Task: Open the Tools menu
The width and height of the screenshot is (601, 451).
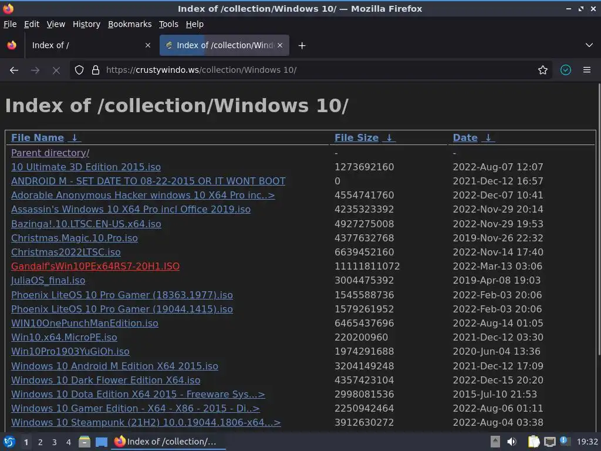Action: tap(168, 24)
